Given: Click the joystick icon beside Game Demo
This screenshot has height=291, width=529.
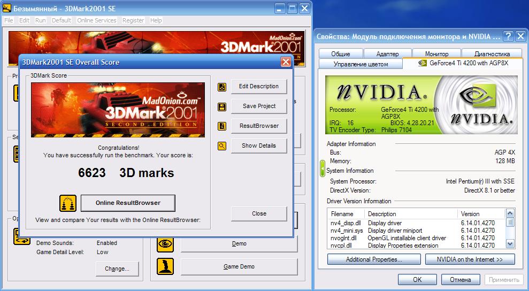Looking at the screenshot, I should coord(165,266).
